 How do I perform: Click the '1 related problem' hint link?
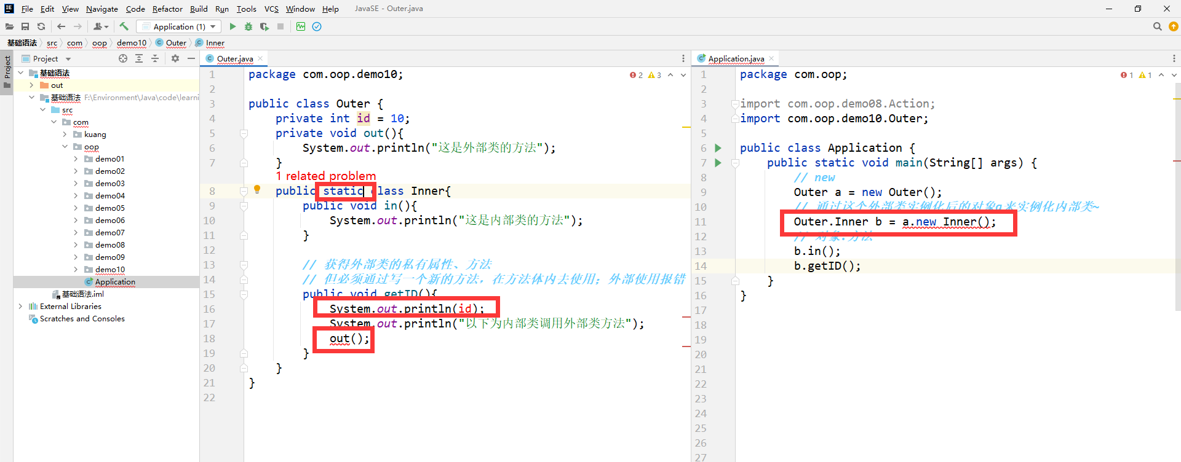tap(326, 176)
